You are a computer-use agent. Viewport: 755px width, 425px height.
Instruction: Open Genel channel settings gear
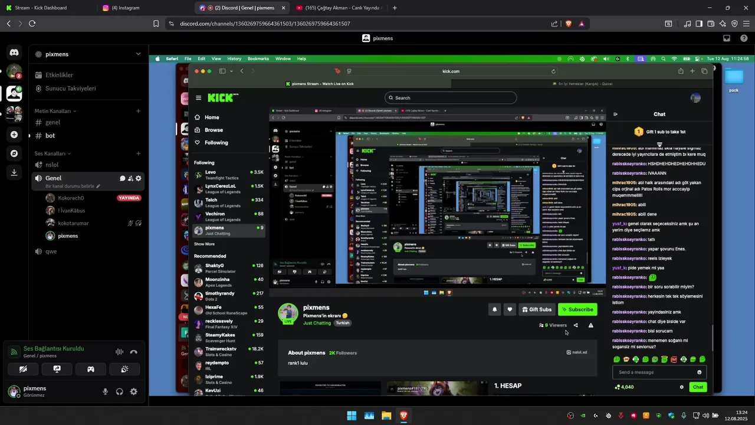139,178
